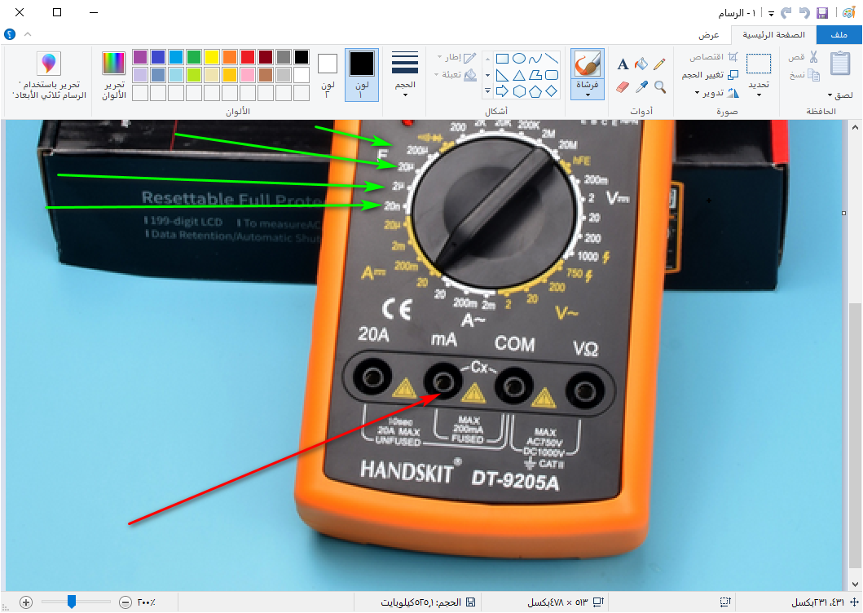Click the Paste clipboard icon
863x613 pixels.
(x=840, y=64)
